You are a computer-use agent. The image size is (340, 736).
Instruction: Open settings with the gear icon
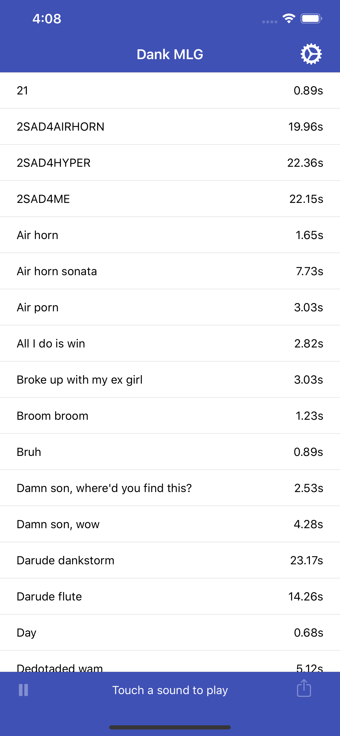click(311, 54)
